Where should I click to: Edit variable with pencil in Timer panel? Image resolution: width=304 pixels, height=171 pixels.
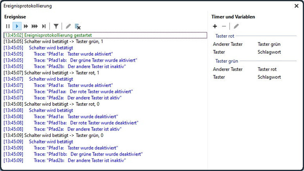click(x=236, y=26)
